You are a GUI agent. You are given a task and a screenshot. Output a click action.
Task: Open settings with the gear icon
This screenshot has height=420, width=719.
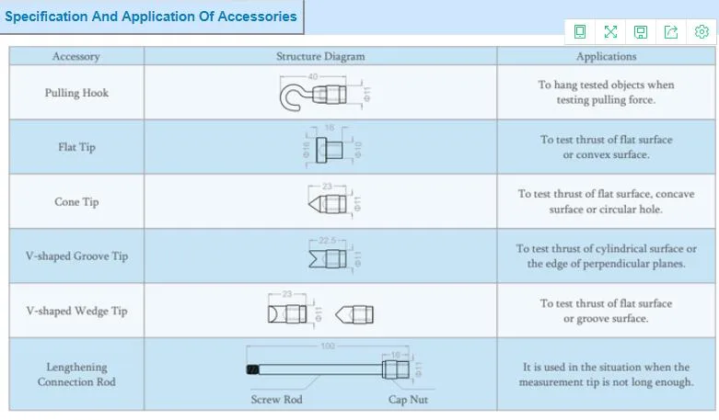point(702,31)
